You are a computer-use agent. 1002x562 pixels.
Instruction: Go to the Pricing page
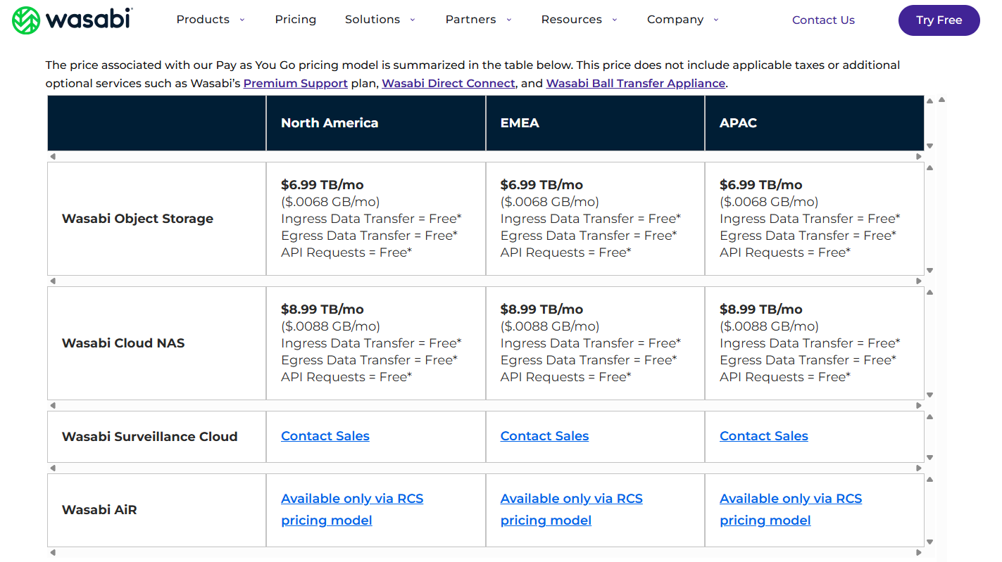click(295, 20)
